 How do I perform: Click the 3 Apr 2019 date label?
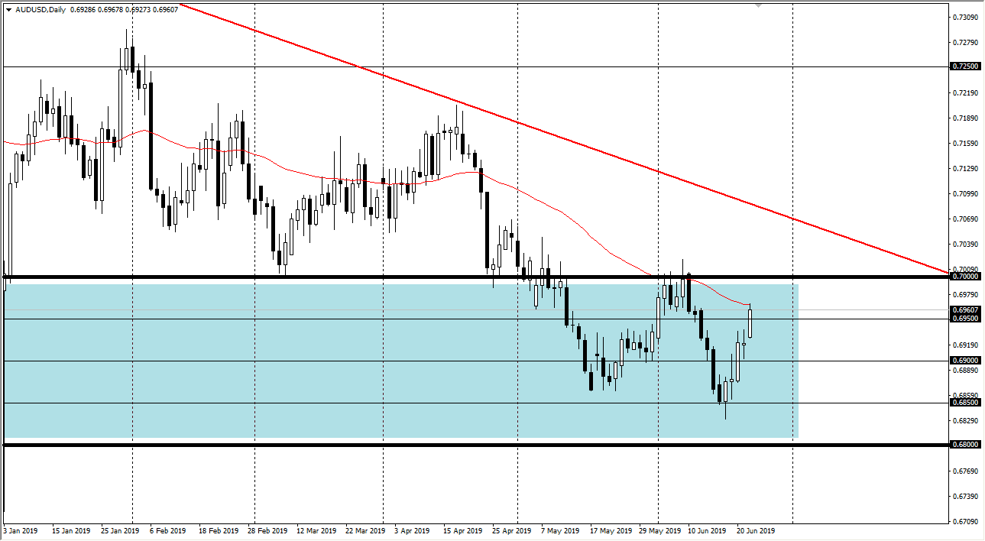[x=413, y=530]
